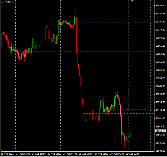Click the chart shift marker triangle at top
Viewport: 167px width, 157px height.
click(132, 1)
